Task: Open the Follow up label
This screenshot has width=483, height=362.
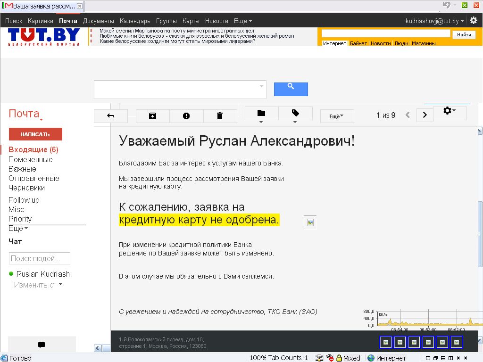Action: coord(24,200)
